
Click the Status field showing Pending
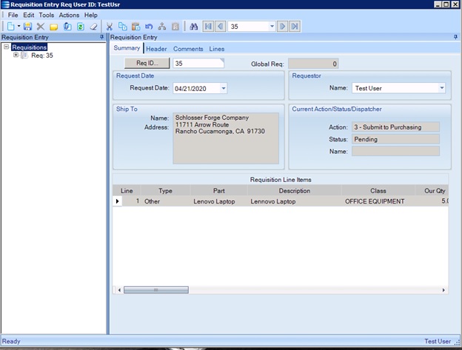[395, 139]
